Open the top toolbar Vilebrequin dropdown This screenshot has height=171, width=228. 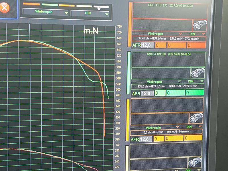click(x=46, y=12)
